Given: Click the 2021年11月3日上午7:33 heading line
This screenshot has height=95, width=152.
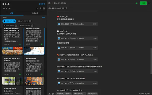Looking at the screenshot, I should pyautogui.click(x=69, y=90).
